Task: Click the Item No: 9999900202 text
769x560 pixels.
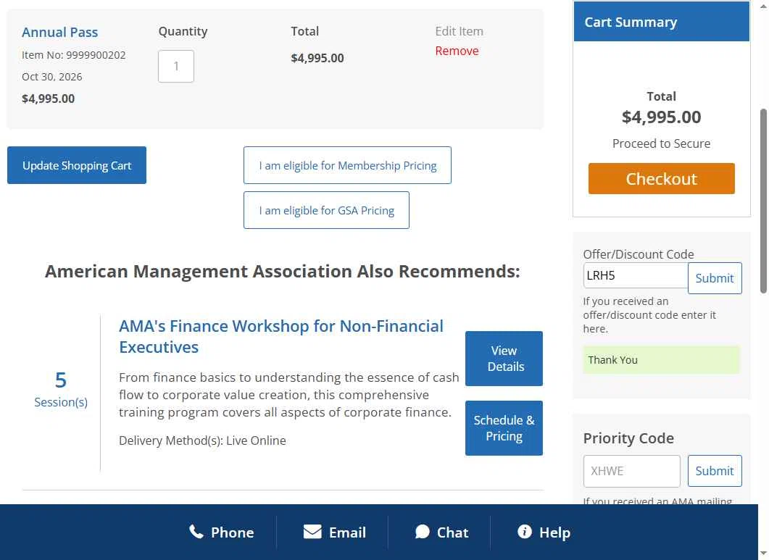Action: pos(73,55)
